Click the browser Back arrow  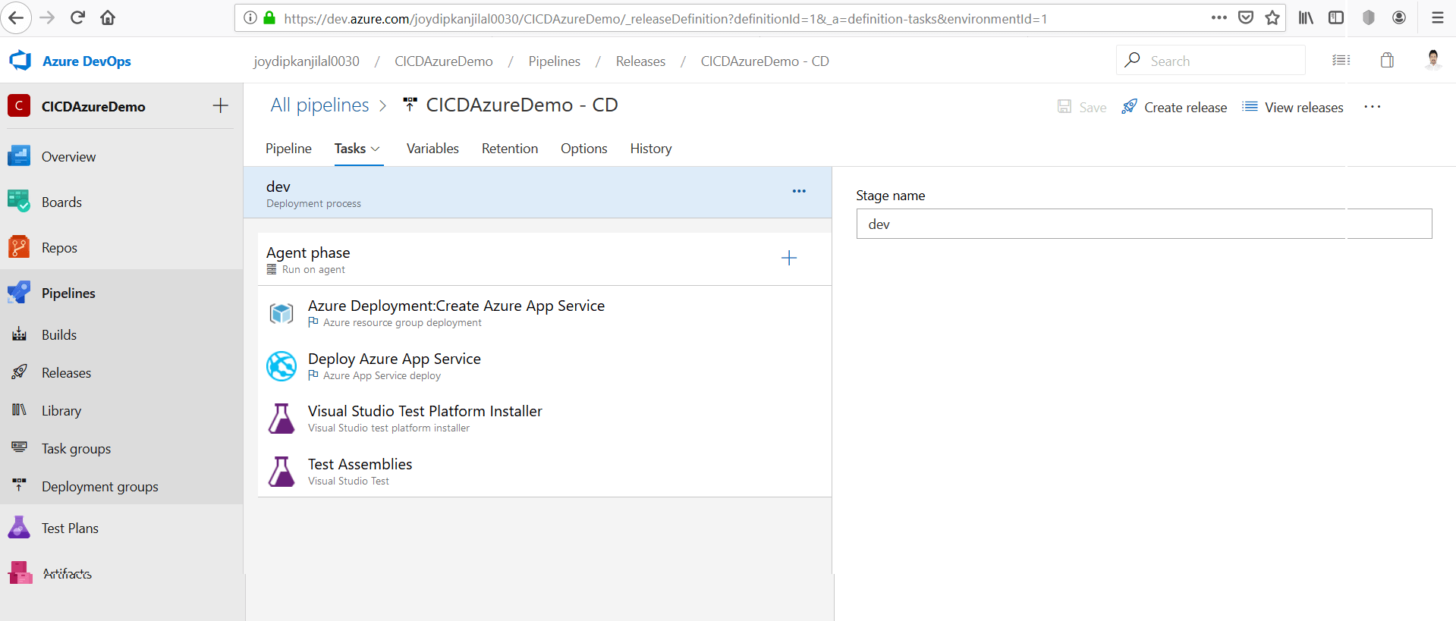click(x=16, y=17)
